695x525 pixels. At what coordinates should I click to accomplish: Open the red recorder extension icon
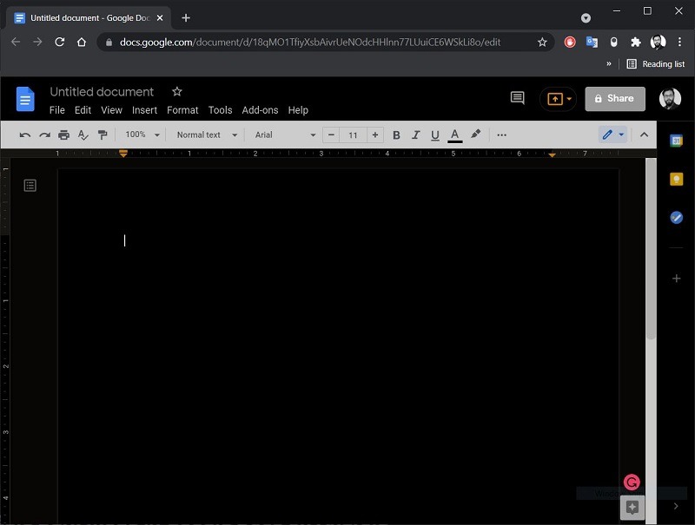point(570,42)
